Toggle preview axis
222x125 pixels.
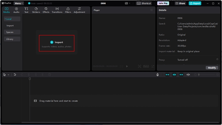point(188,75)
